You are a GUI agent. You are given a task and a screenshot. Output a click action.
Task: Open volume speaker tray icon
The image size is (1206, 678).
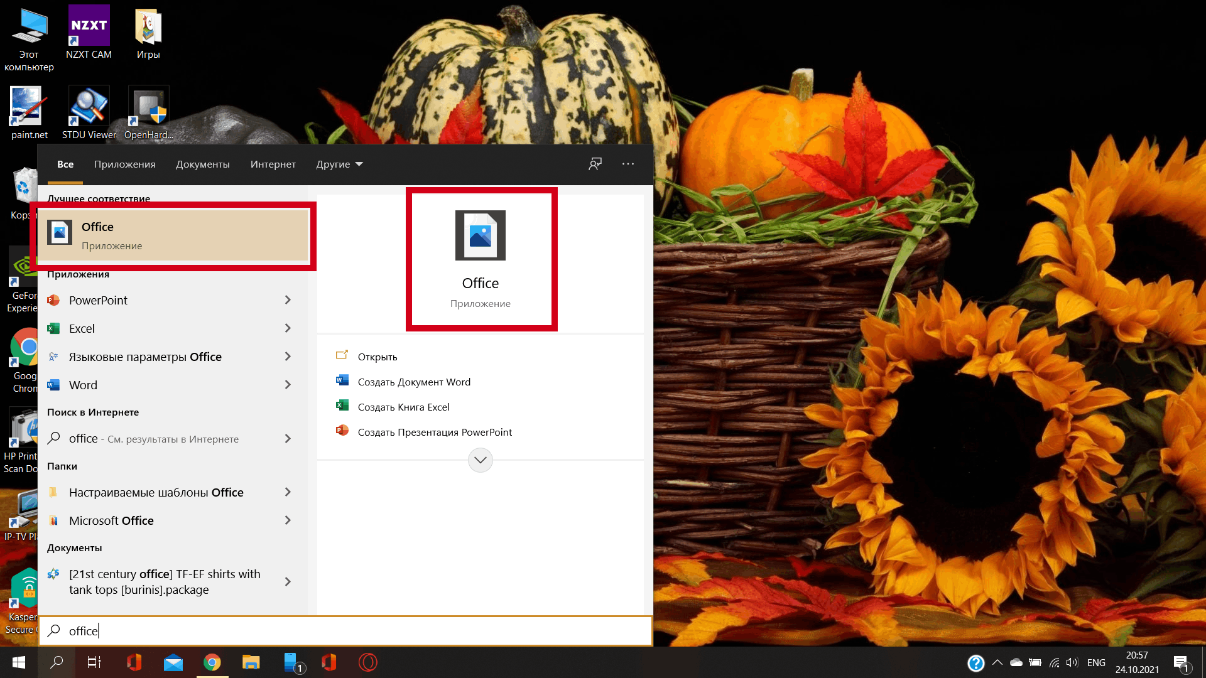[x=1072, y=663]
